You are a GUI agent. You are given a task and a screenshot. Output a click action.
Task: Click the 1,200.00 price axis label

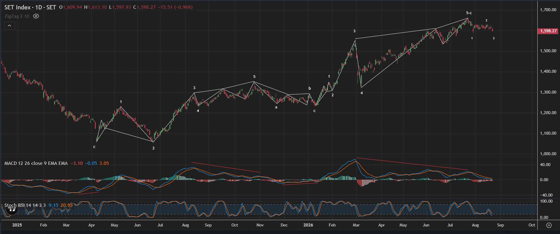548,113
